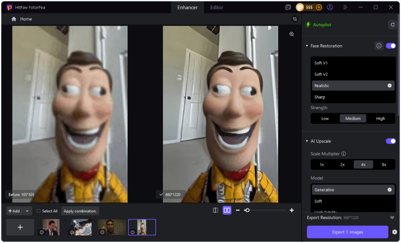Open export settings gear icon
The height and width of the screenshot is (243, 401).
point(395,232)
